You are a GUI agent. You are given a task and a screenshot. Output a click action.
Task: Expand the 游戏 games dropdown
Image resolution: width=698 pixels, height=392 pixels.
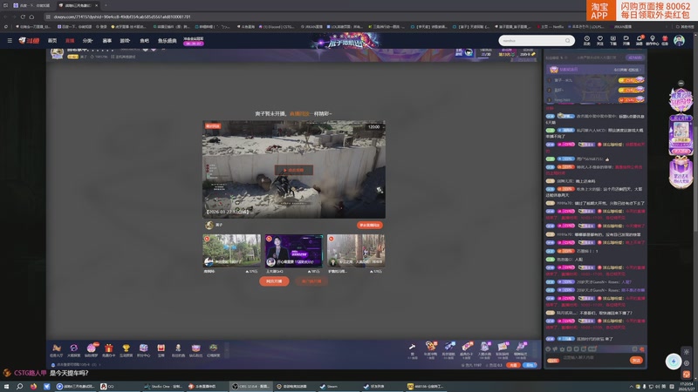(125, 40)
